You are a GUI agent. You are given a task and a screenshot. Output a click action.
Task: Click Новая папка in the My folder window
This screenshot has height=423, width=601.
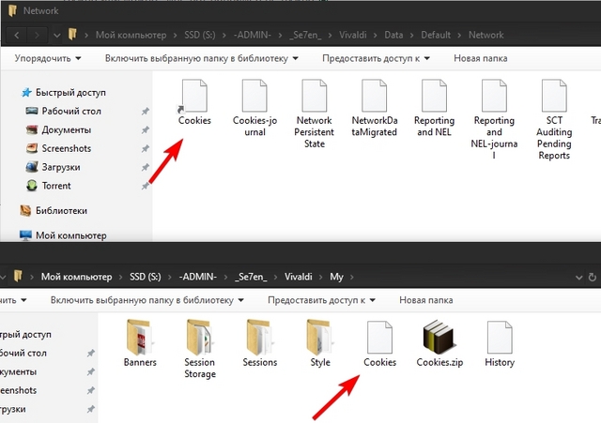426,300
